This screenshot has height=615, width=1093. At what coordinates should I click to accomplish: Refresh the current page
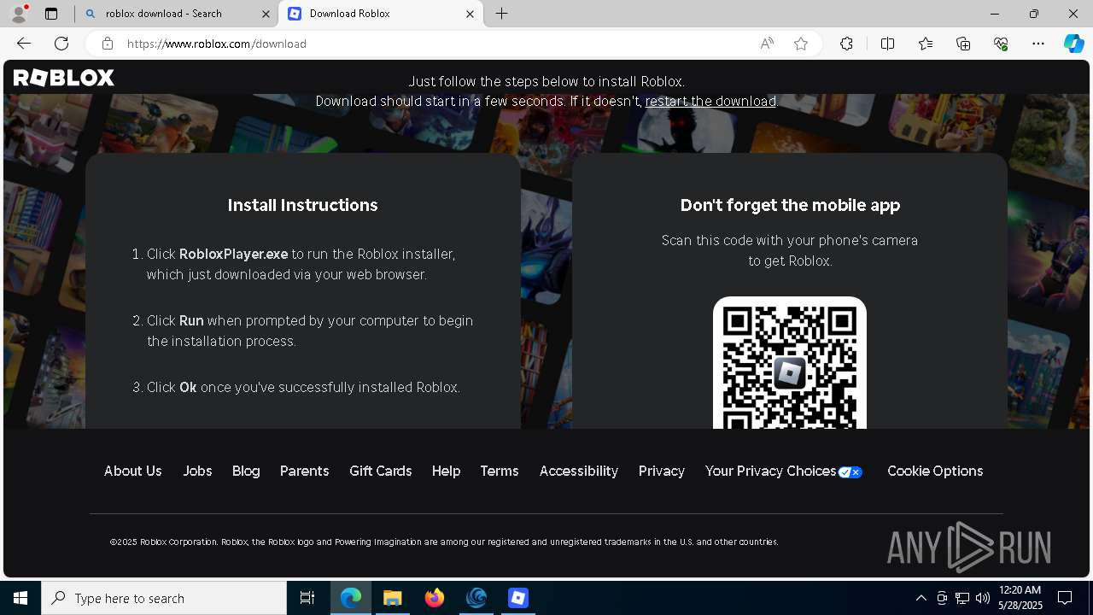pyautogui.click(x=61, y=44)
